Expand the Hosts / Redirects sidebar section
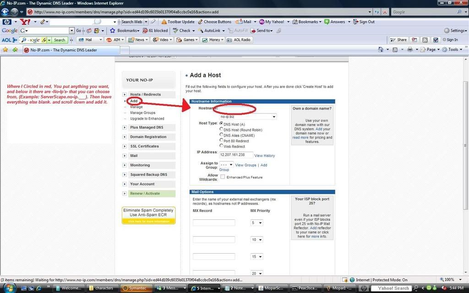The width and height of the screenshot is (469, 293). [125, 94]
